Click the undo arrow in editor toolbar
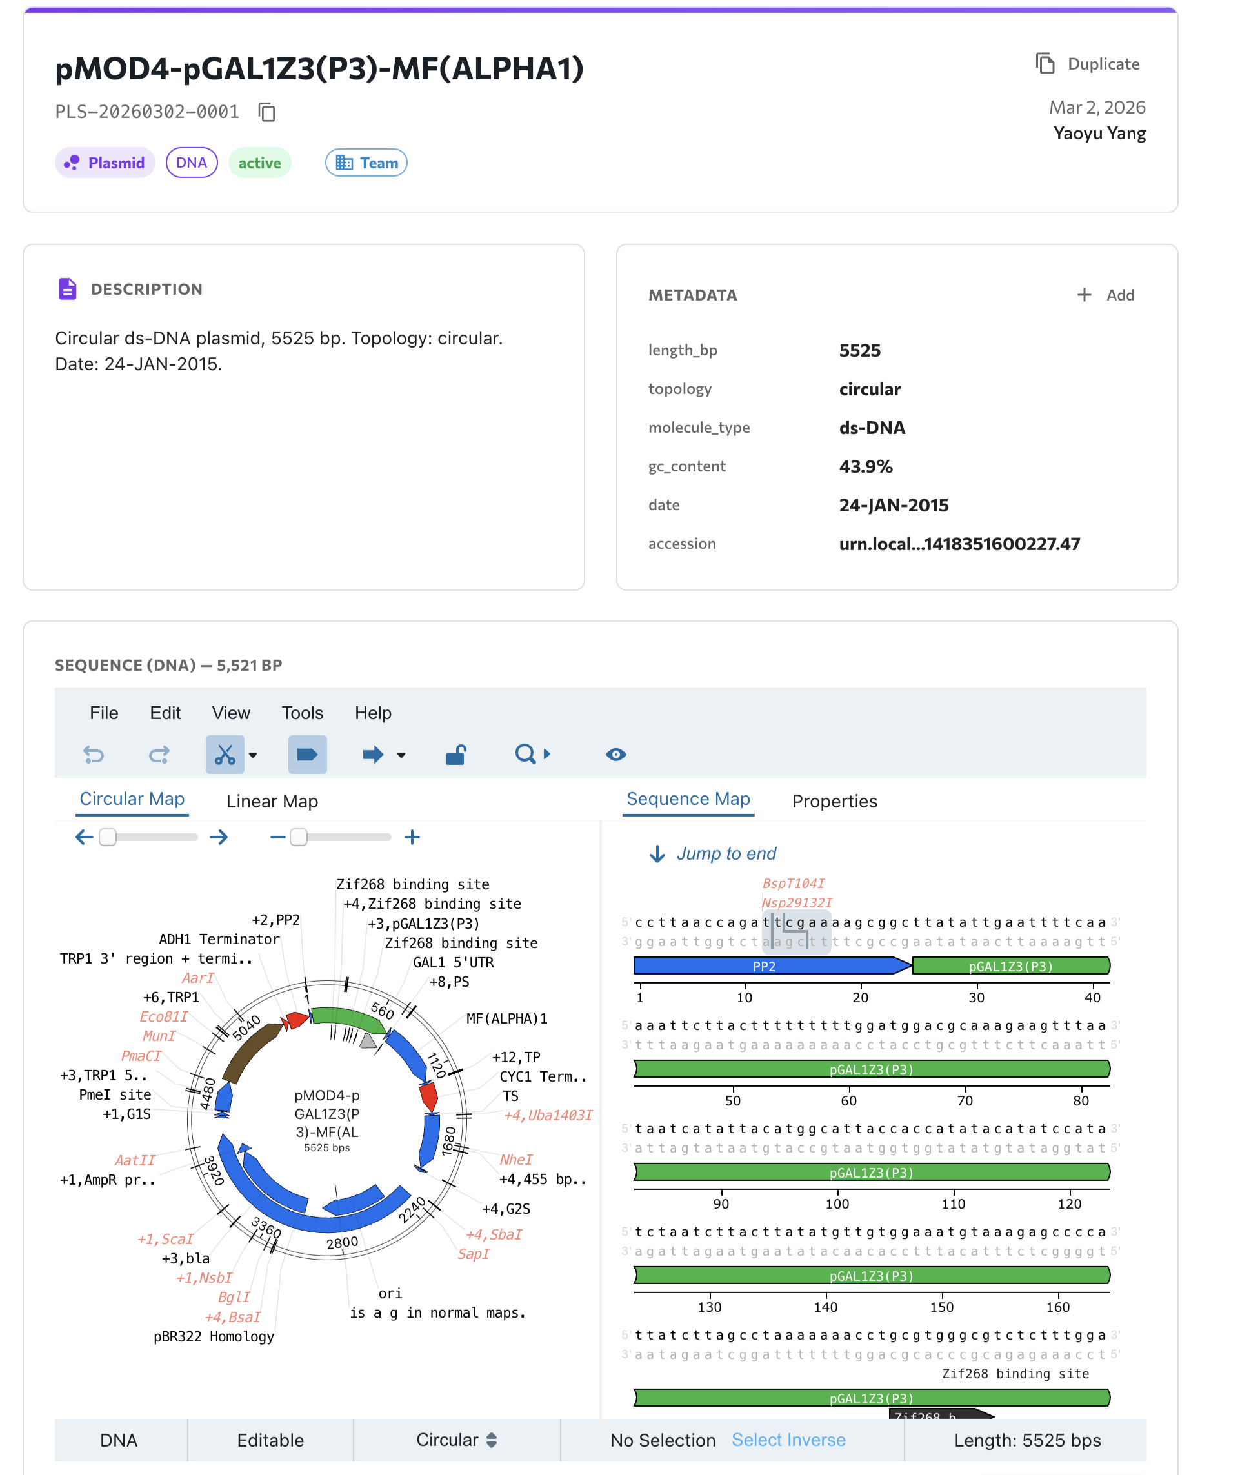1240x1475 pixels. tap(94, 755)
